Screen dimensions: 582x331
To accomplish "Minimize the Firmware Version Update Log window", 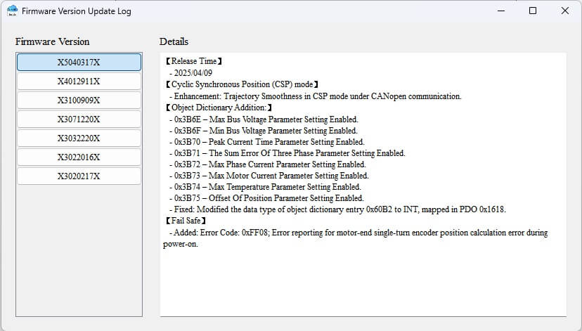I will click(x=501, y=11).
